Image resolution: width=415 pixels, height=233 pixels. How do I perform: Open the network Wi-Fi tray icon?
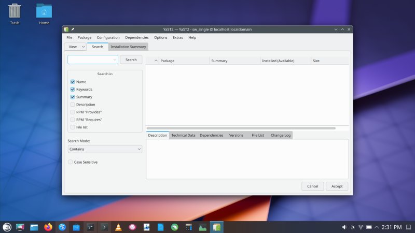[361, 227]
